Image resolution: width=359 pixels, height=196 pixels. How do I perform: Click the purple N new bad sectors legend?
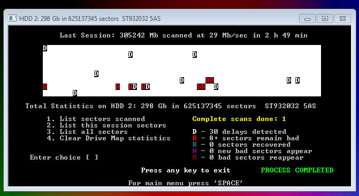point(252,151)
